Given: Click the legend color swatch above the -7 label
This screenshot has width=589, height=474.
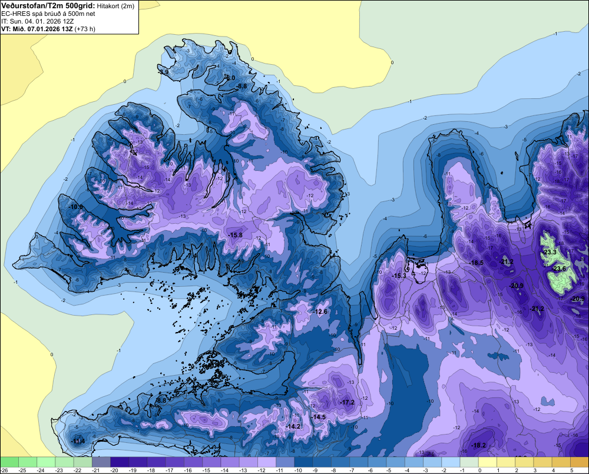Looking at the screenshot, I should 359,462.
